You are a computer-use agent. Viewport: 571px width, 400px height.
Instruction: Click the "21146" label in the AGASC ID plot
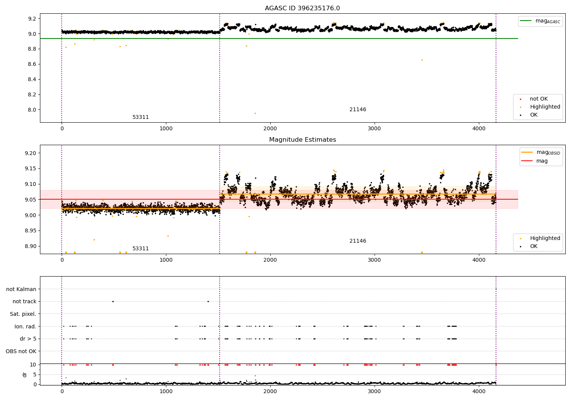[x=358, y=110]
